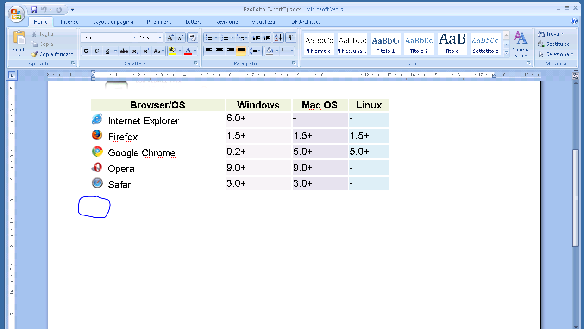Open Cambia stili change styles menu

pyautogui.click(x=521, y=44)
